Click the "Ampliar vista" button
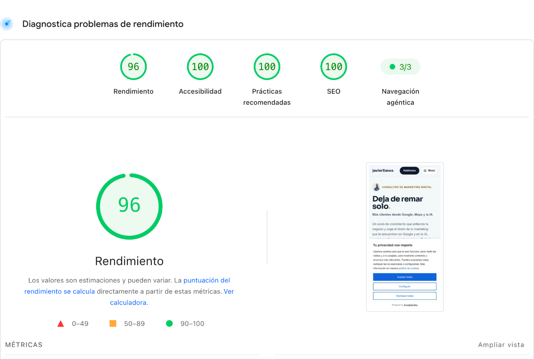 point(501,345)
